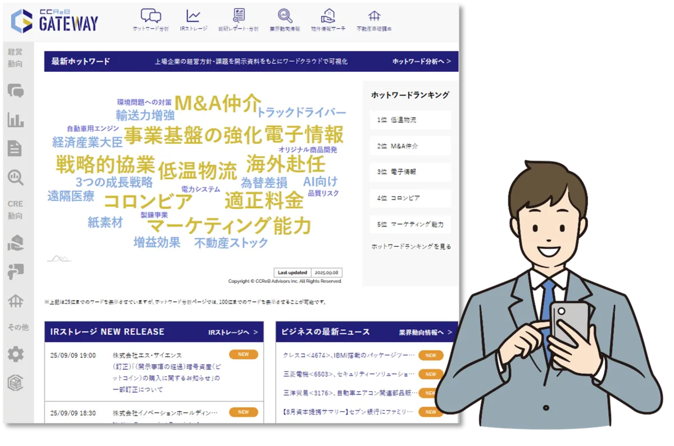Select the sidebar magnifier chart icon
This screenshot has width=674, height=446.
(x=16, y=178)
